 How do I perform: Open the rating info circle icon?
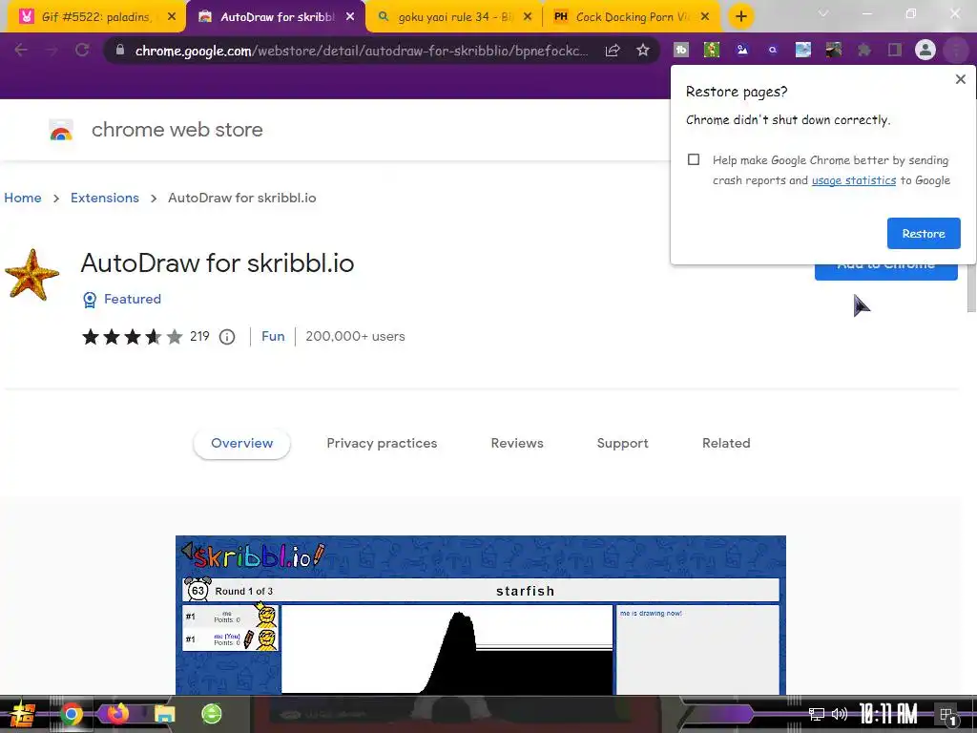227,337
